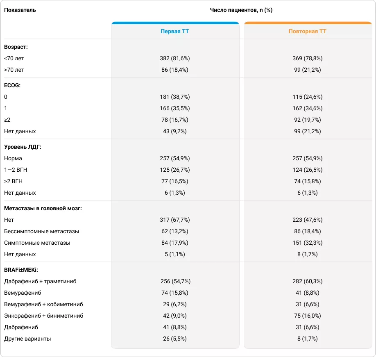Screen dimensions: 376x357
Task: Select the "Показатель" header label
Action: coord(20,10)
